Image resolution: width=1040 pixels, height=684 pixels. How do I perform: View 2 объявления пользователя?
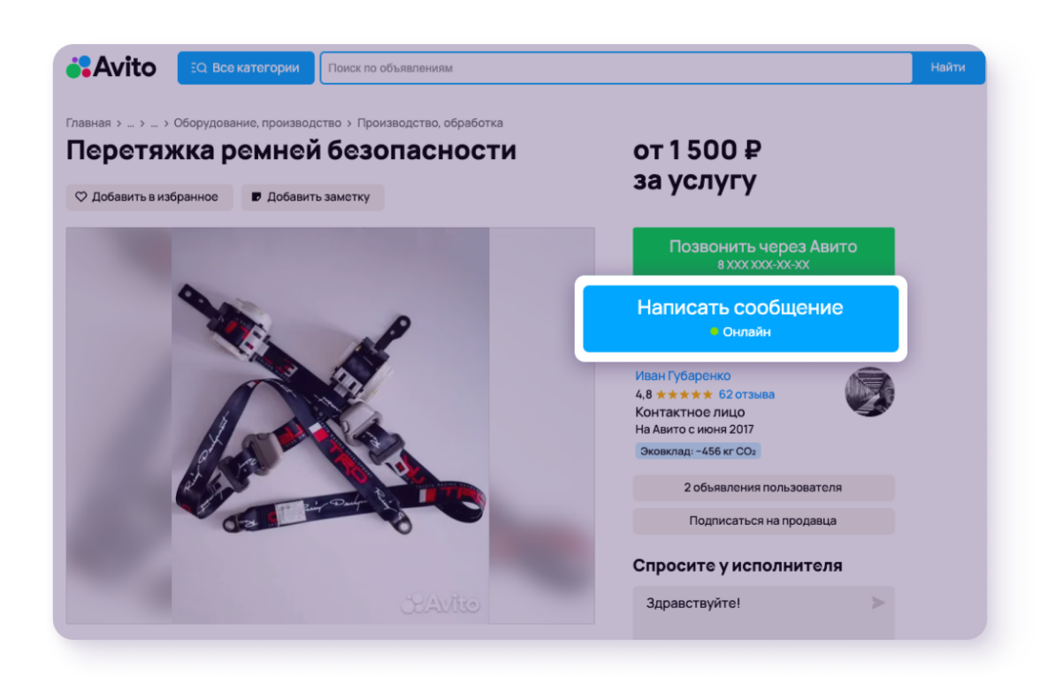click(763, 488)
